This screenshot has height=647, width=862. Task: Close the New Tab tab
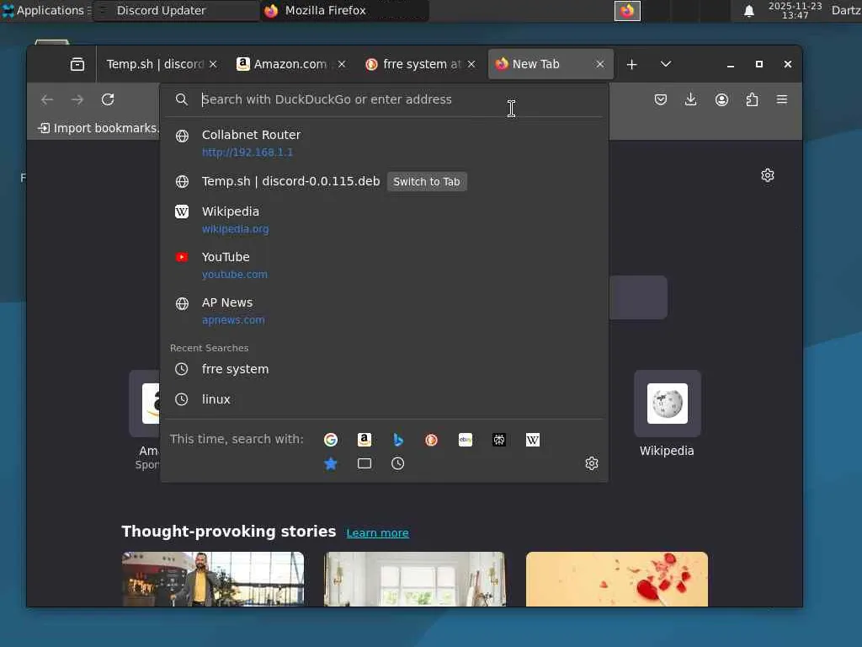[600, 64]
